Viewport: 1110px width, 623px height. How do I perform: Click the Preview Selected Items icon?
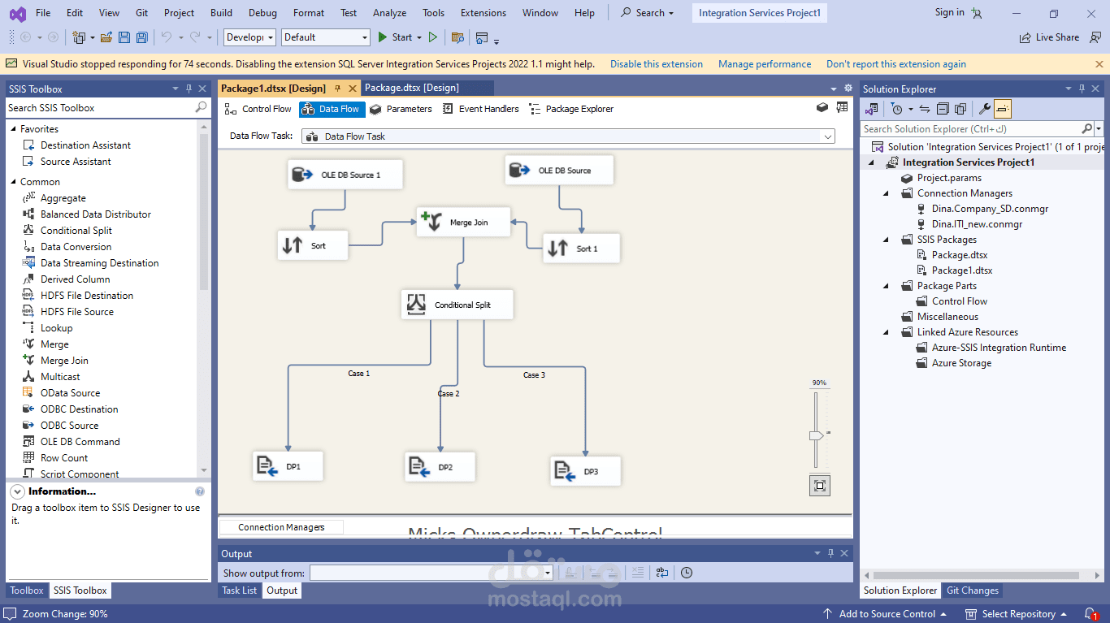pos(1003,109)
